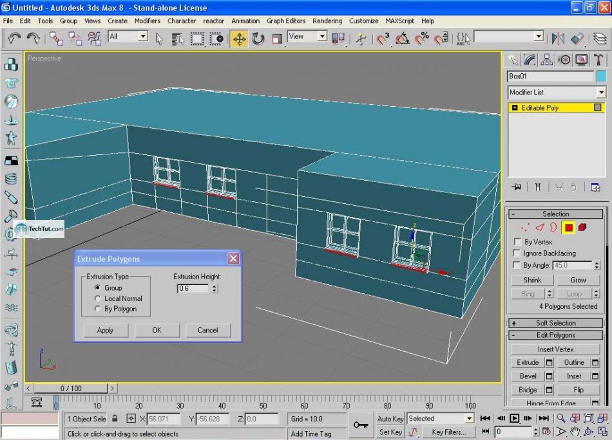Image resolution: width=612 pixels, height=440 pixels.
Task: Toggle the Percent Snap icon
Action: point(421,39)
